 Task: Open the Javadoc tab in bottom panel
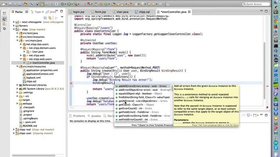pos(94,116)
